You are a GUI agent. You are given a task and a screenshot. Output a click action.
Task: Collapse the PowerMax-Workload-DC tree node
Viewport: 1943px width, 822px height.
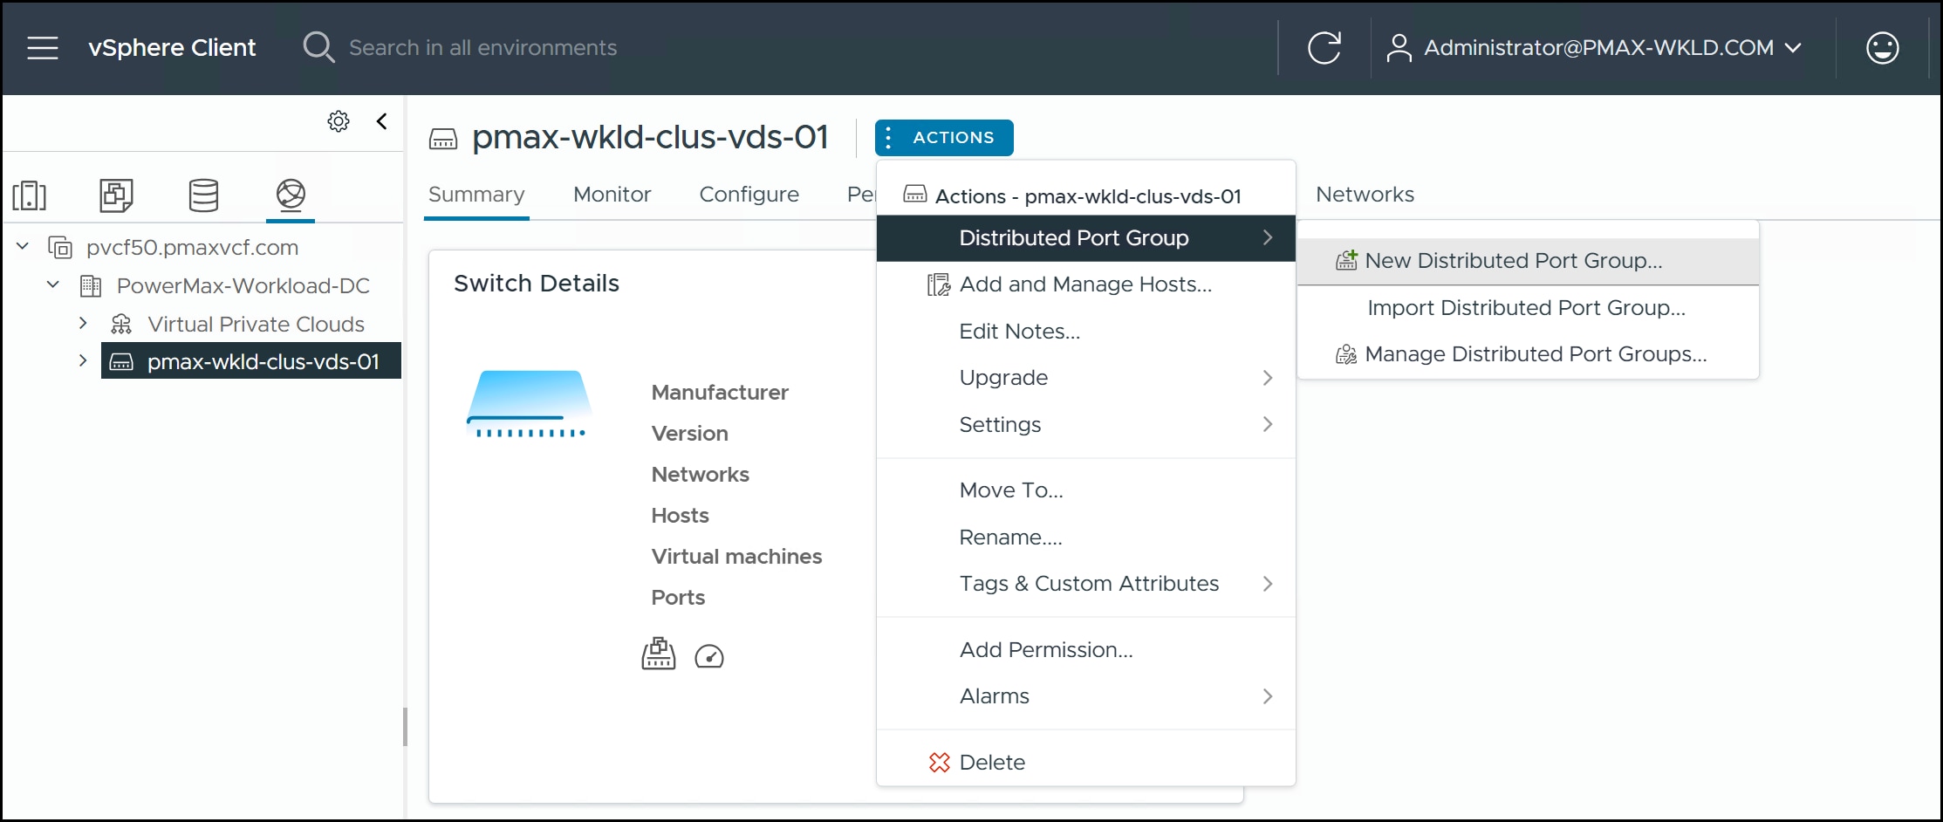pyautogui.click(x=53, y=284)
